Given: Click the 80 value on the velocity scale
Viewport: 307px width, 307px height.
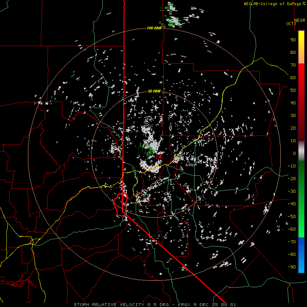Looking at the screenshot, I should [293, 52].
